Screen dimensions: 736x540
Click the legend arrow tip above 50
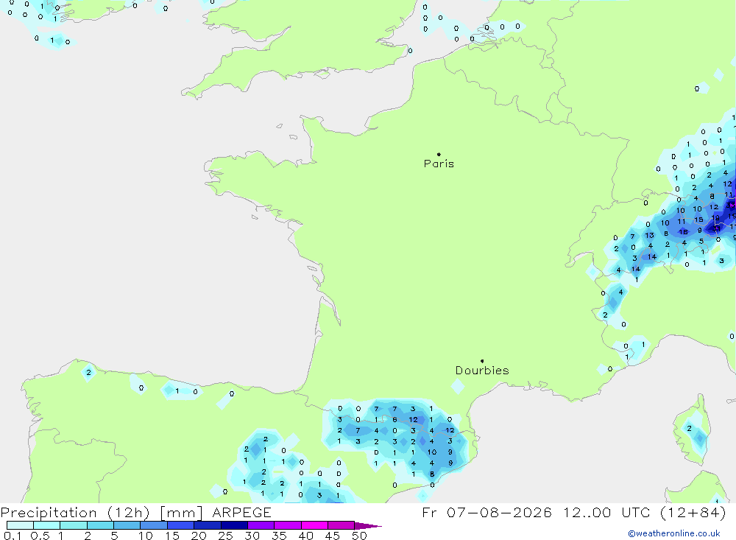[368, 526]
